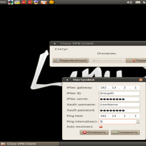Click the Xauth username field
The image size is (146, 146).
click(119, 105)
